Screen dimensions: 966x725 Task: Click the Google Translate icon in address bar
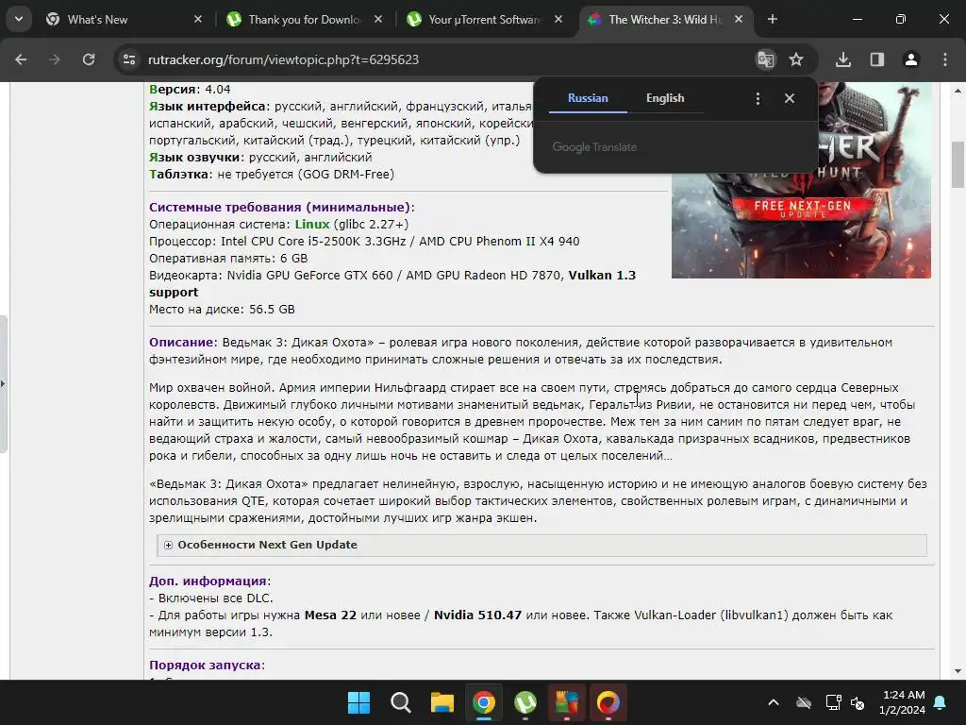pyautogui.click(x=766, y=59)
